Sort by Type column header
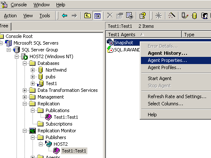211x158 pixels. coord(197,35)
